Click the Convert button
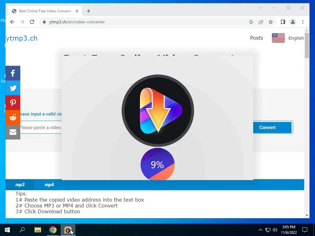The width and height of the screenshot is (315, 236). tap(273, 127)
